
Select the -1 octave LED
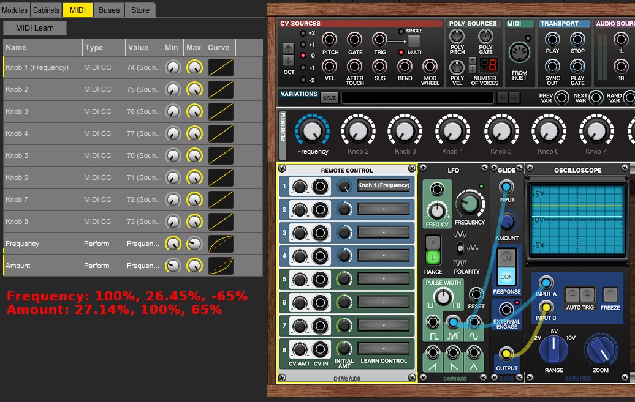pos(303,67)
